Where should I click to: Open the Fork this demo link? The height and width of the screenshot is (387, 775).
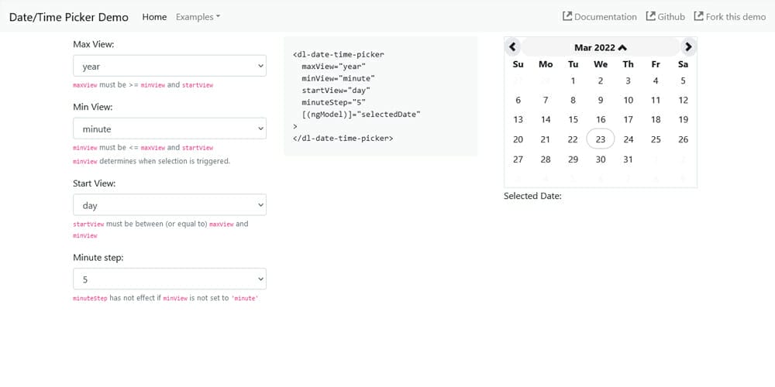pyautogui.click(x=729, y=17)
